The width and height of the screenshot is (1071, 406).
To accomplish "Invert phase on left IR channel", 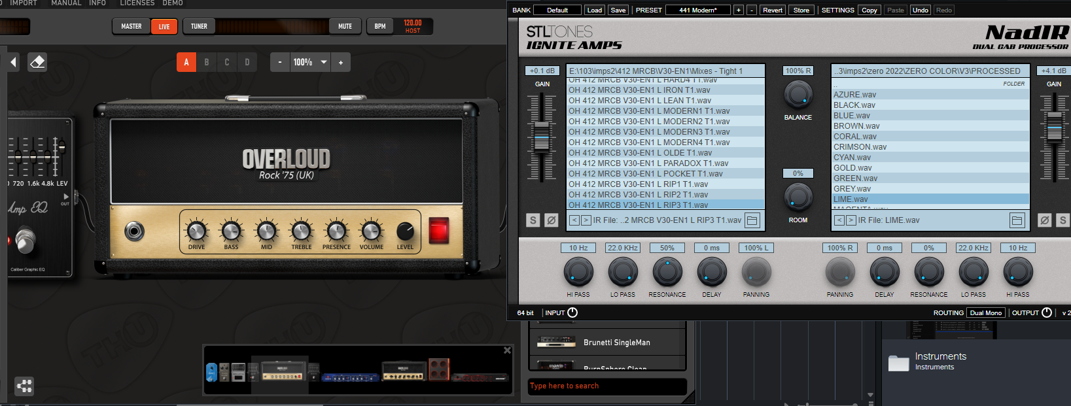I will pyautogui.click(x=552, y=220).
